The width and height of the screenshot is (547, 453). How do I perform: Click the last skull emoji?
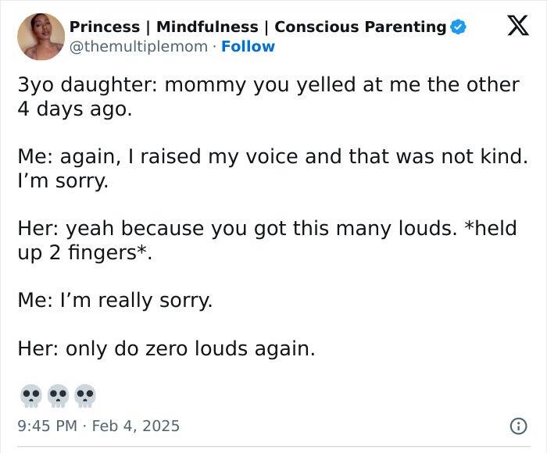click(85, 395)
